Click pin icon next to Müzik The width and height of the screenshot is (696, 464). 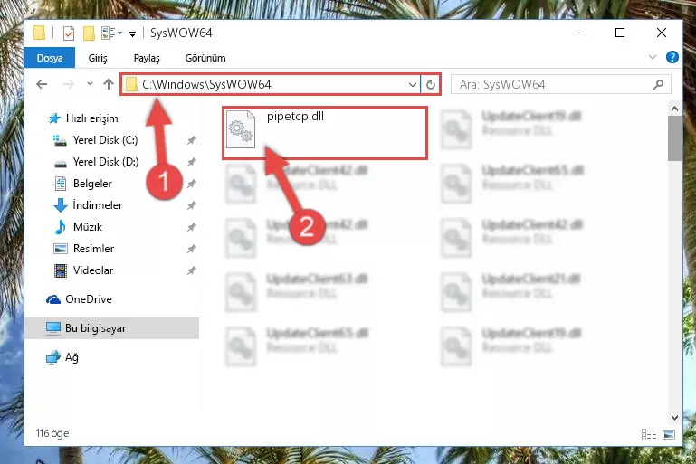(192, 227)
